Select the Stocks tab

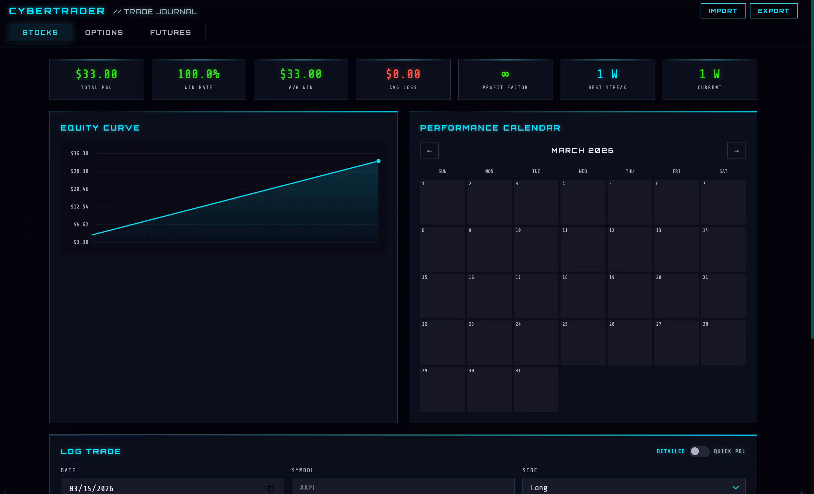click(40, 32)
